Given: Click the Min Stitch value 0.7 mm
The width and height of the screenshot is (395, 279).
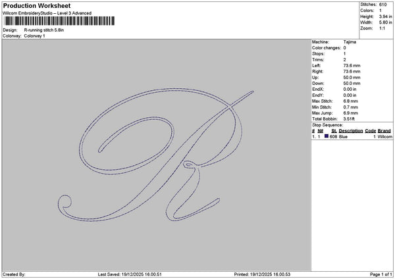Looking at the screenshot, I should click(x=350, y=107).
